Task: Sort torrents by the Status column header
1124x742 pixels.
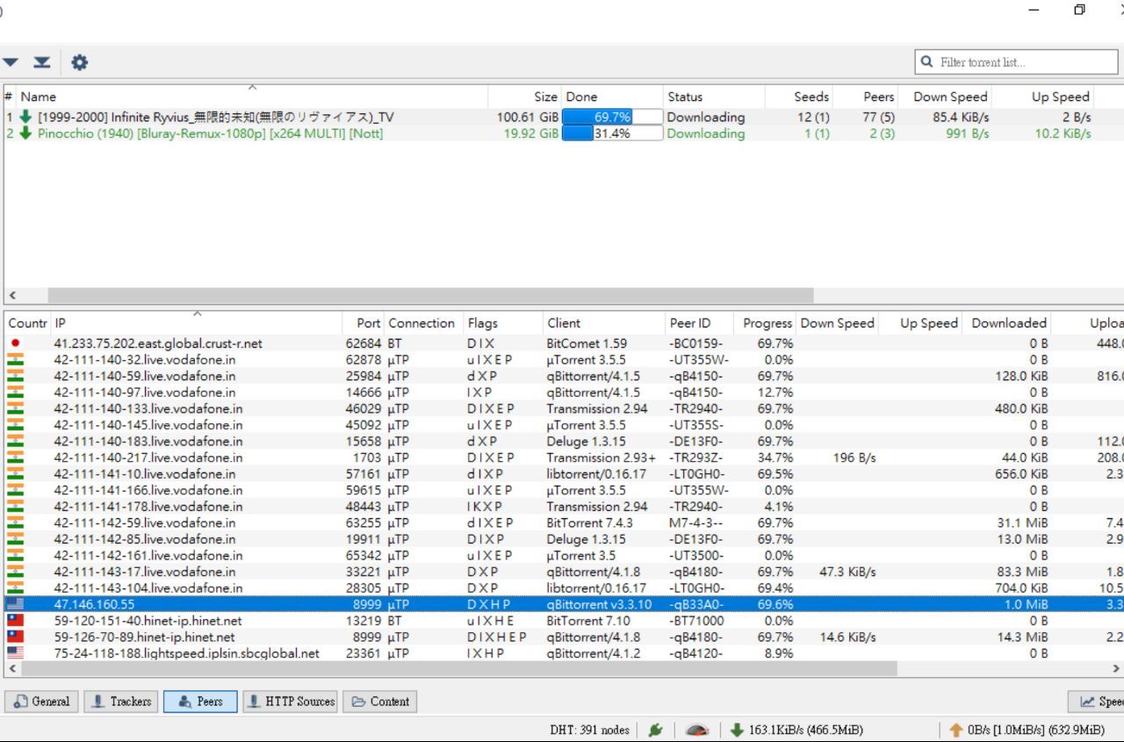Action: tap(714, 97)
